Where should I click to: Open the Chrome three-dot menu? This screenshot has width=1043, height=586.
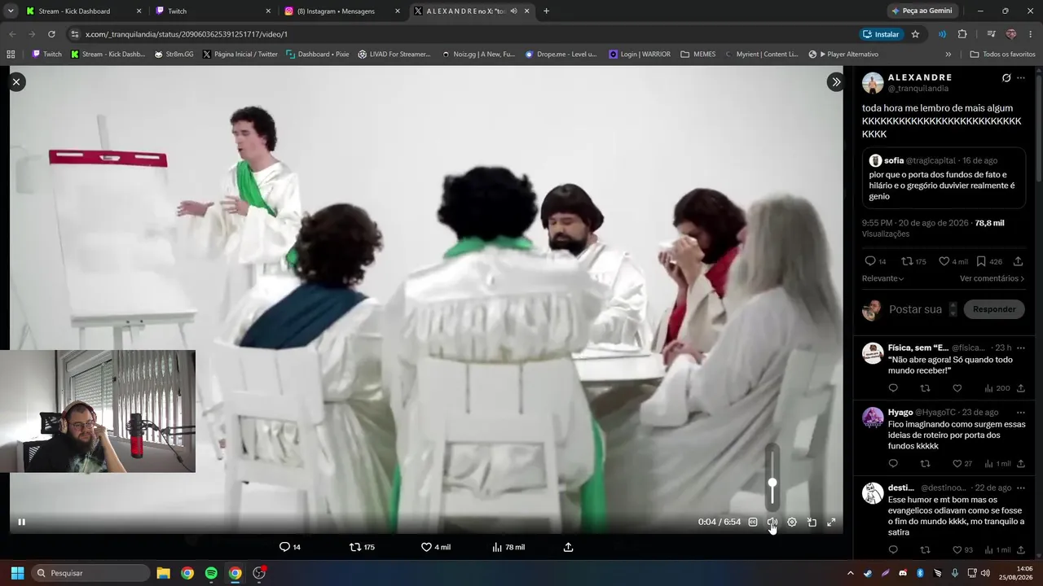pos(1031,34)
